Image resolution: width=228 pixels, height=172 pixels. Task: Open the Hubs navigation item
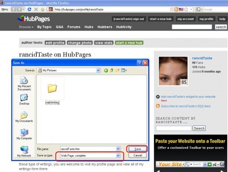coord(89,27)
